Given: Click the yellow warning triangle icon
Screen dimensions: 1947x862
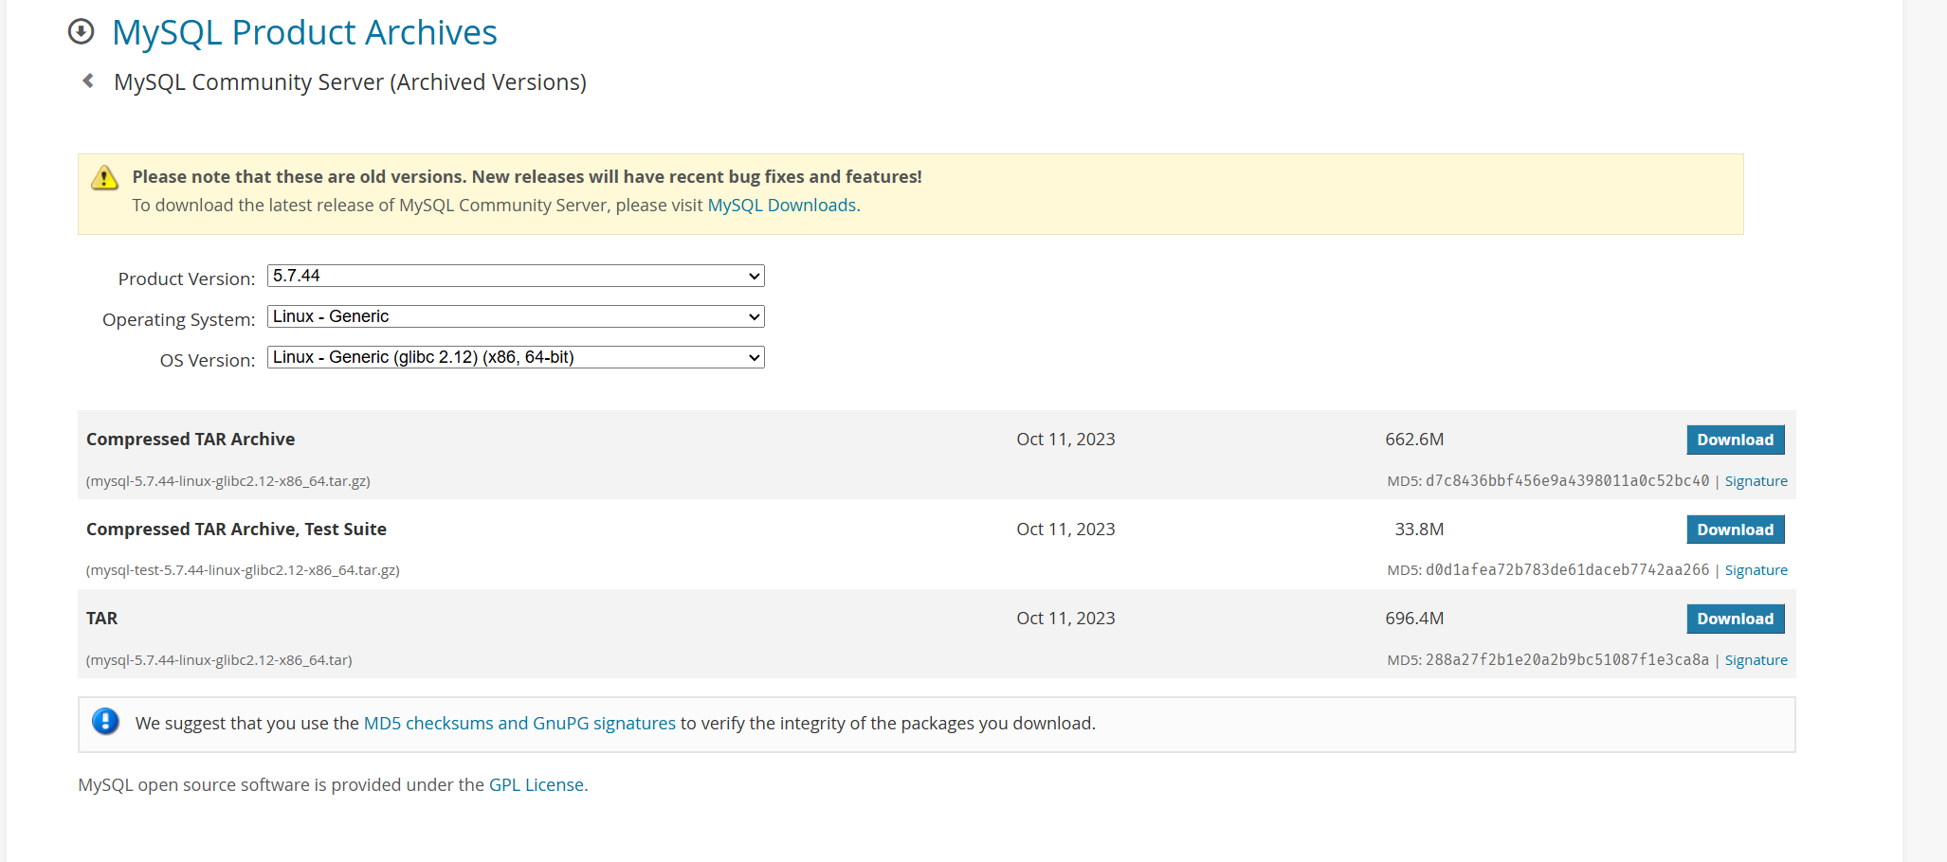Looking at the screenshot, I should coord(104,177).
